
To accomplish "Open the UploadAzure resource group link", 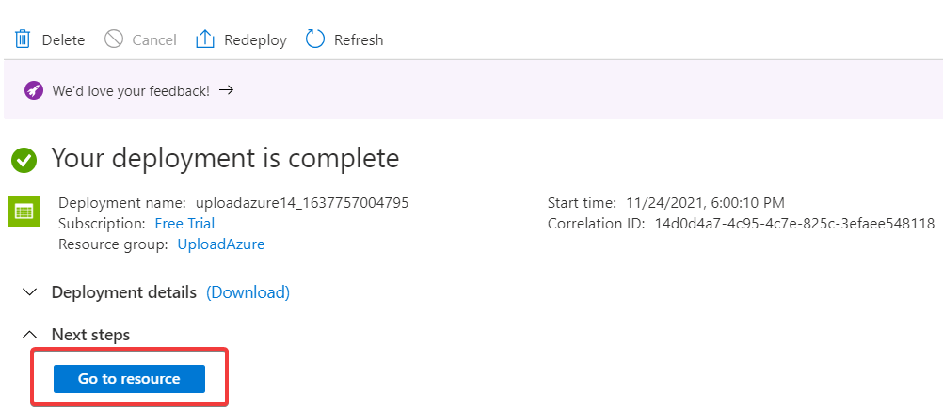I will (221, 244).
